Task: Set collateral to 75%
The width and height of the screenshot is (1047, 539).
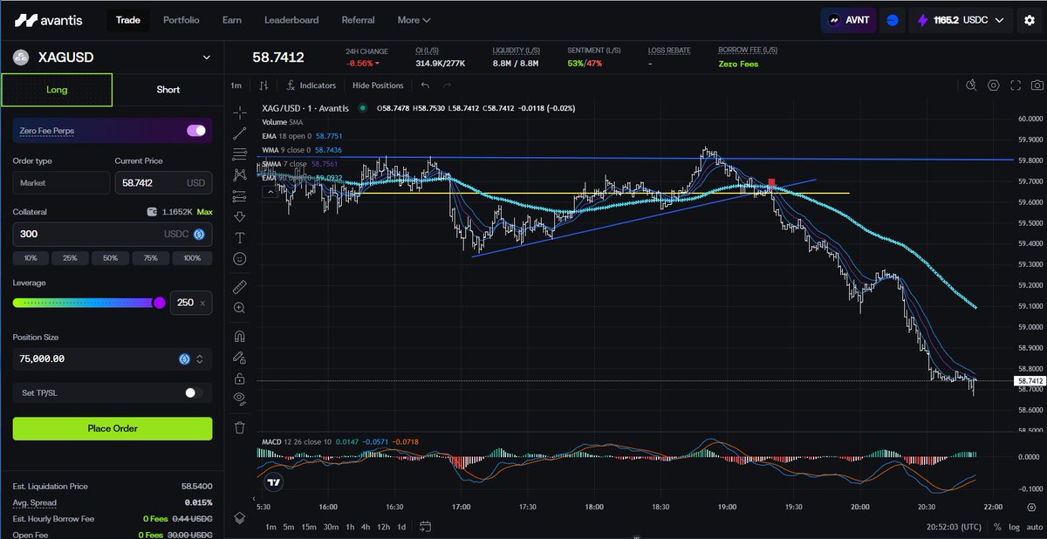Action: click(x=150, y=258)
